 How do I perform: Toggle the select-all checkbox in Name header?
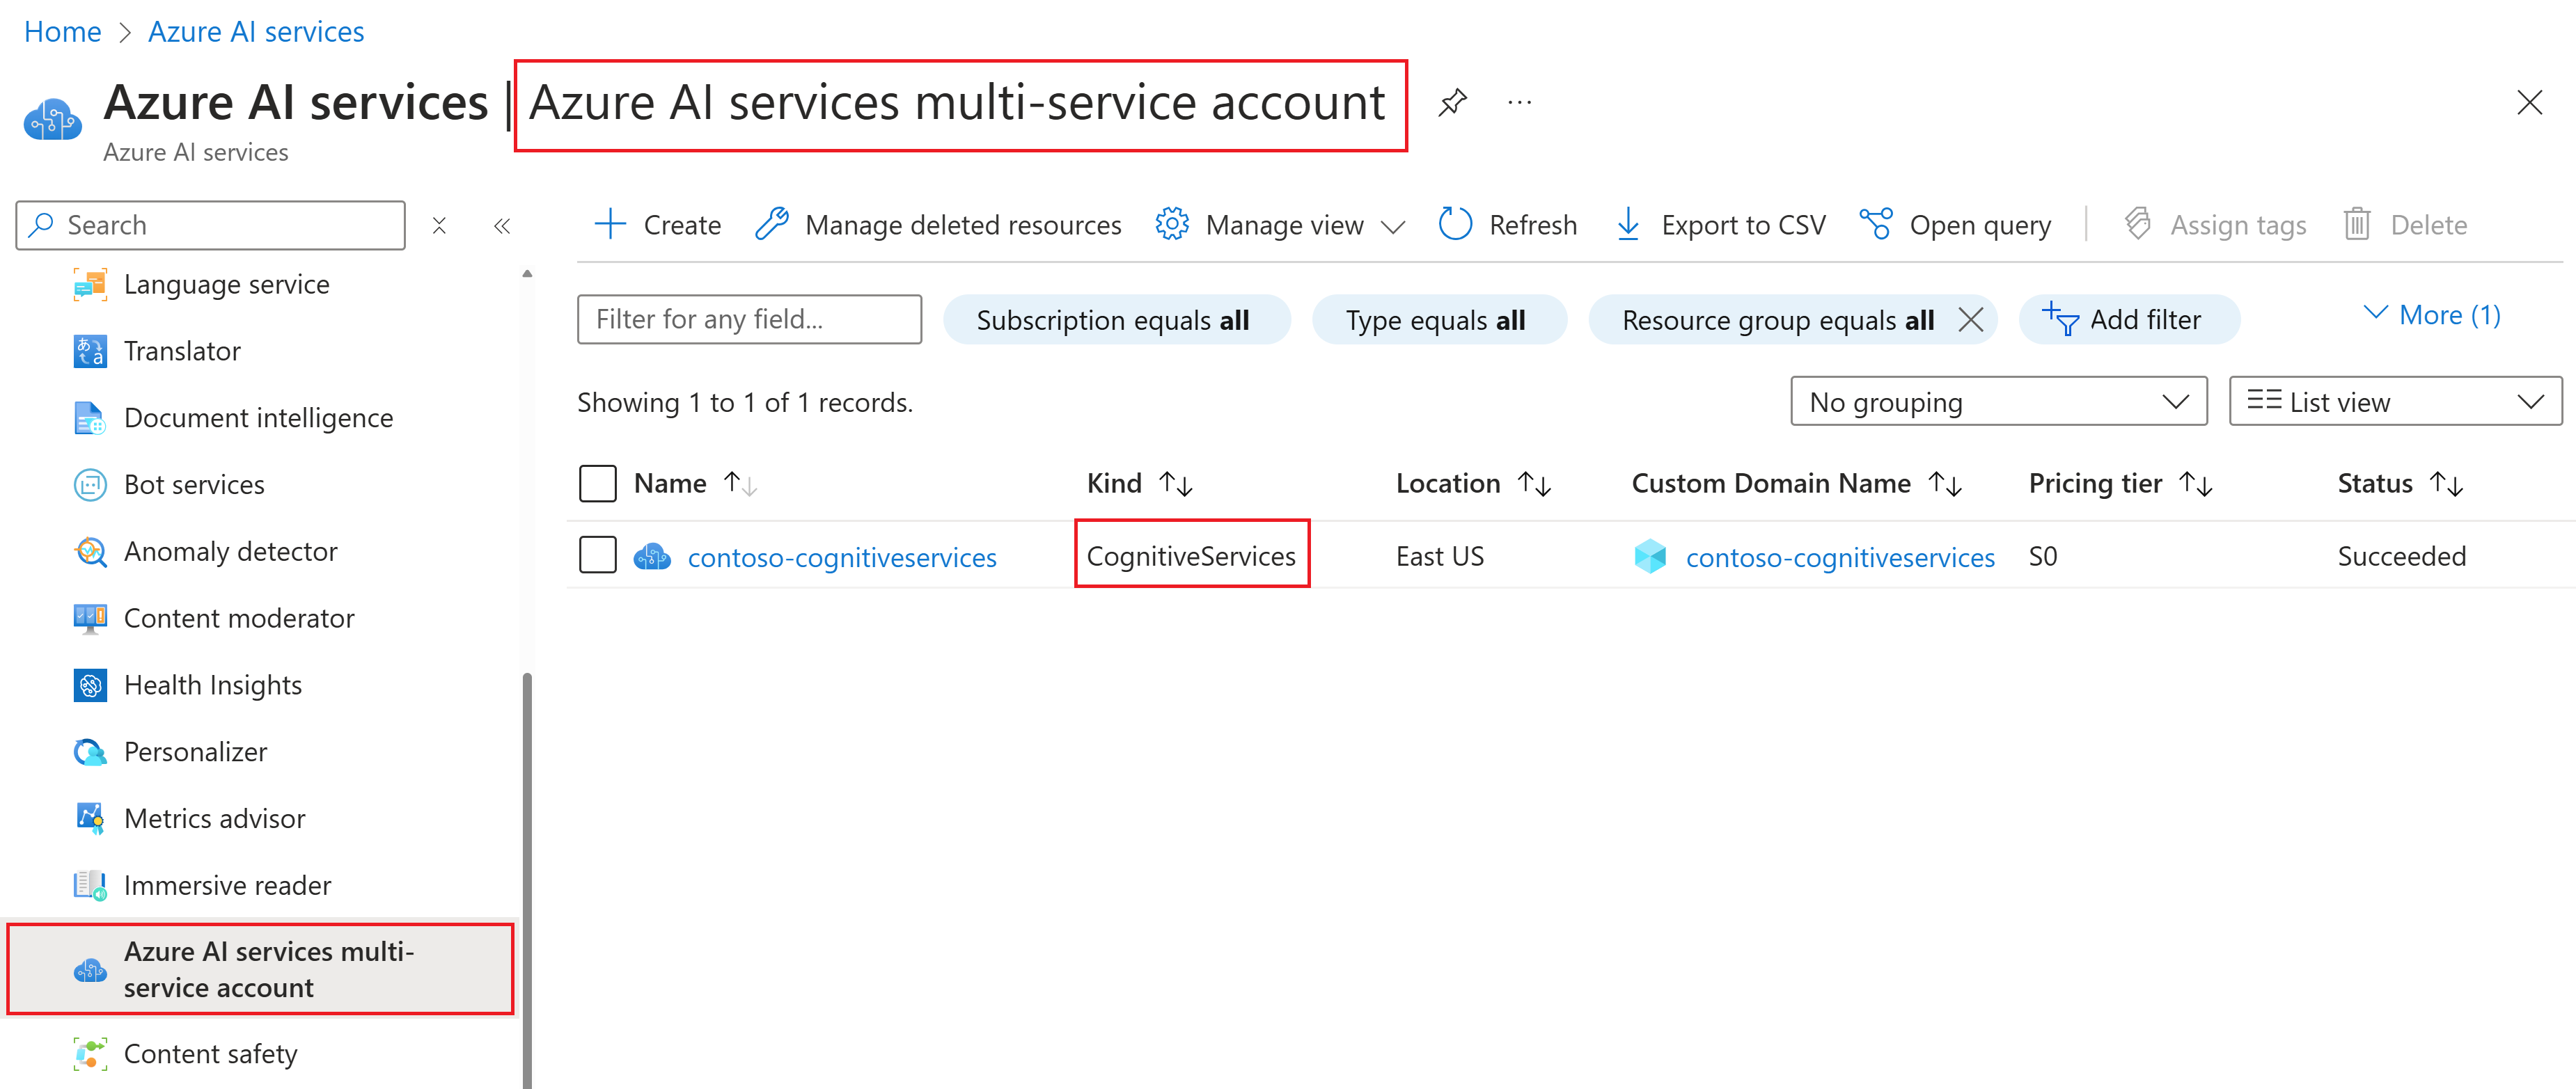click(x=598, y=484)
